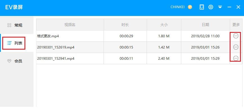
Task: Open the CHINKEI user account
Action: tap(178, 7)
